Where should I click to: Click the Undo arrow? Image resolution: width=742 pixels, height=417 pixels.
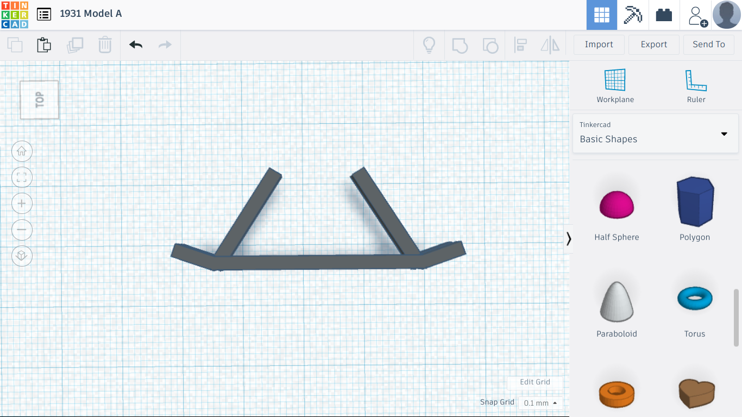coord(135,45)
